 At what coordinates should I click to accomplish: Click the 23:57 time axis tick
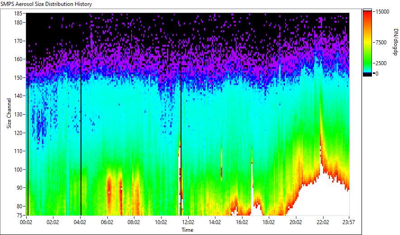click(x=348, y=222)
